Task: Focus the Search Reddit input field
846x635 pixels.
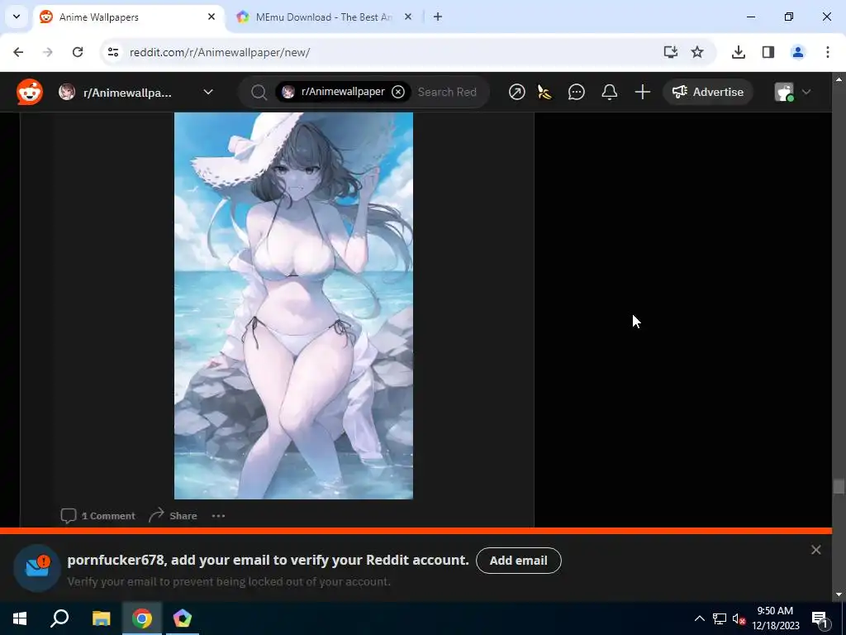Action: click(x=447, y=92)
